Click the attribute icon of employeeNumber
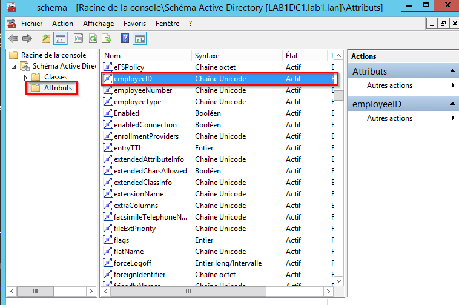459x305 pixels. pyautogui.click(x=108, y=90)
